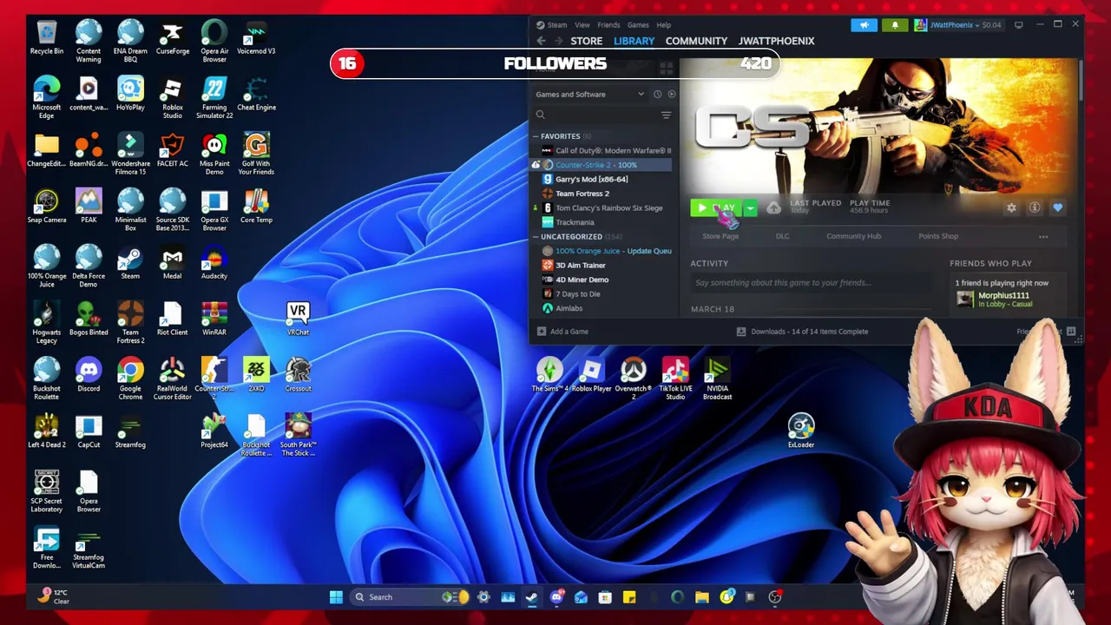
Task: Open Voicemod V3 desktop shortcut
Action: 256,38
